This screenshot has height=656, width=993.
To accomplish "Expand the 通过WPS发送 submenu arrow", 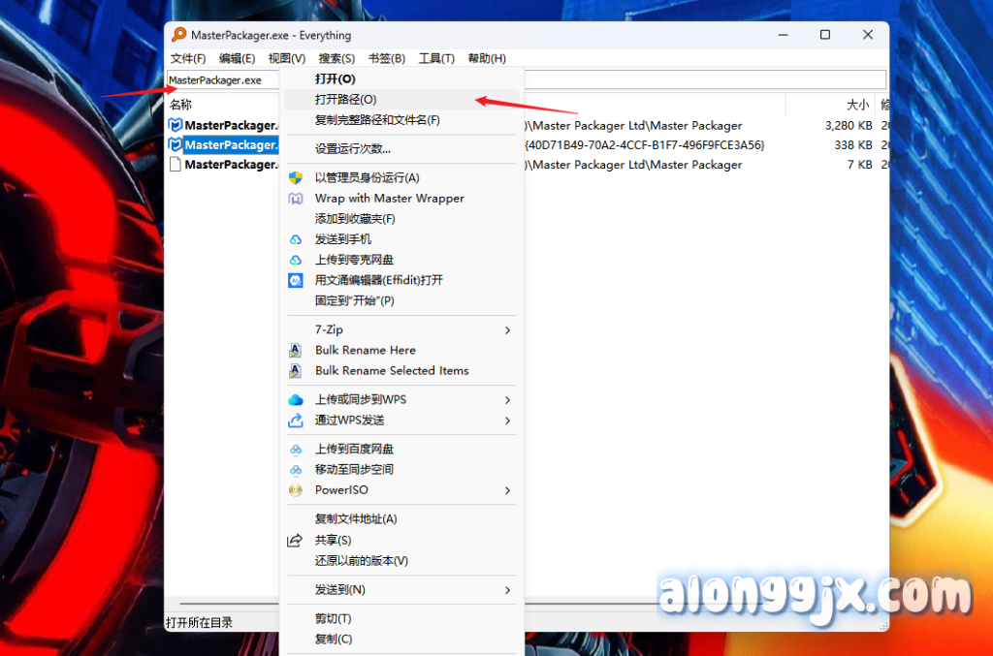I will point(507,421).
